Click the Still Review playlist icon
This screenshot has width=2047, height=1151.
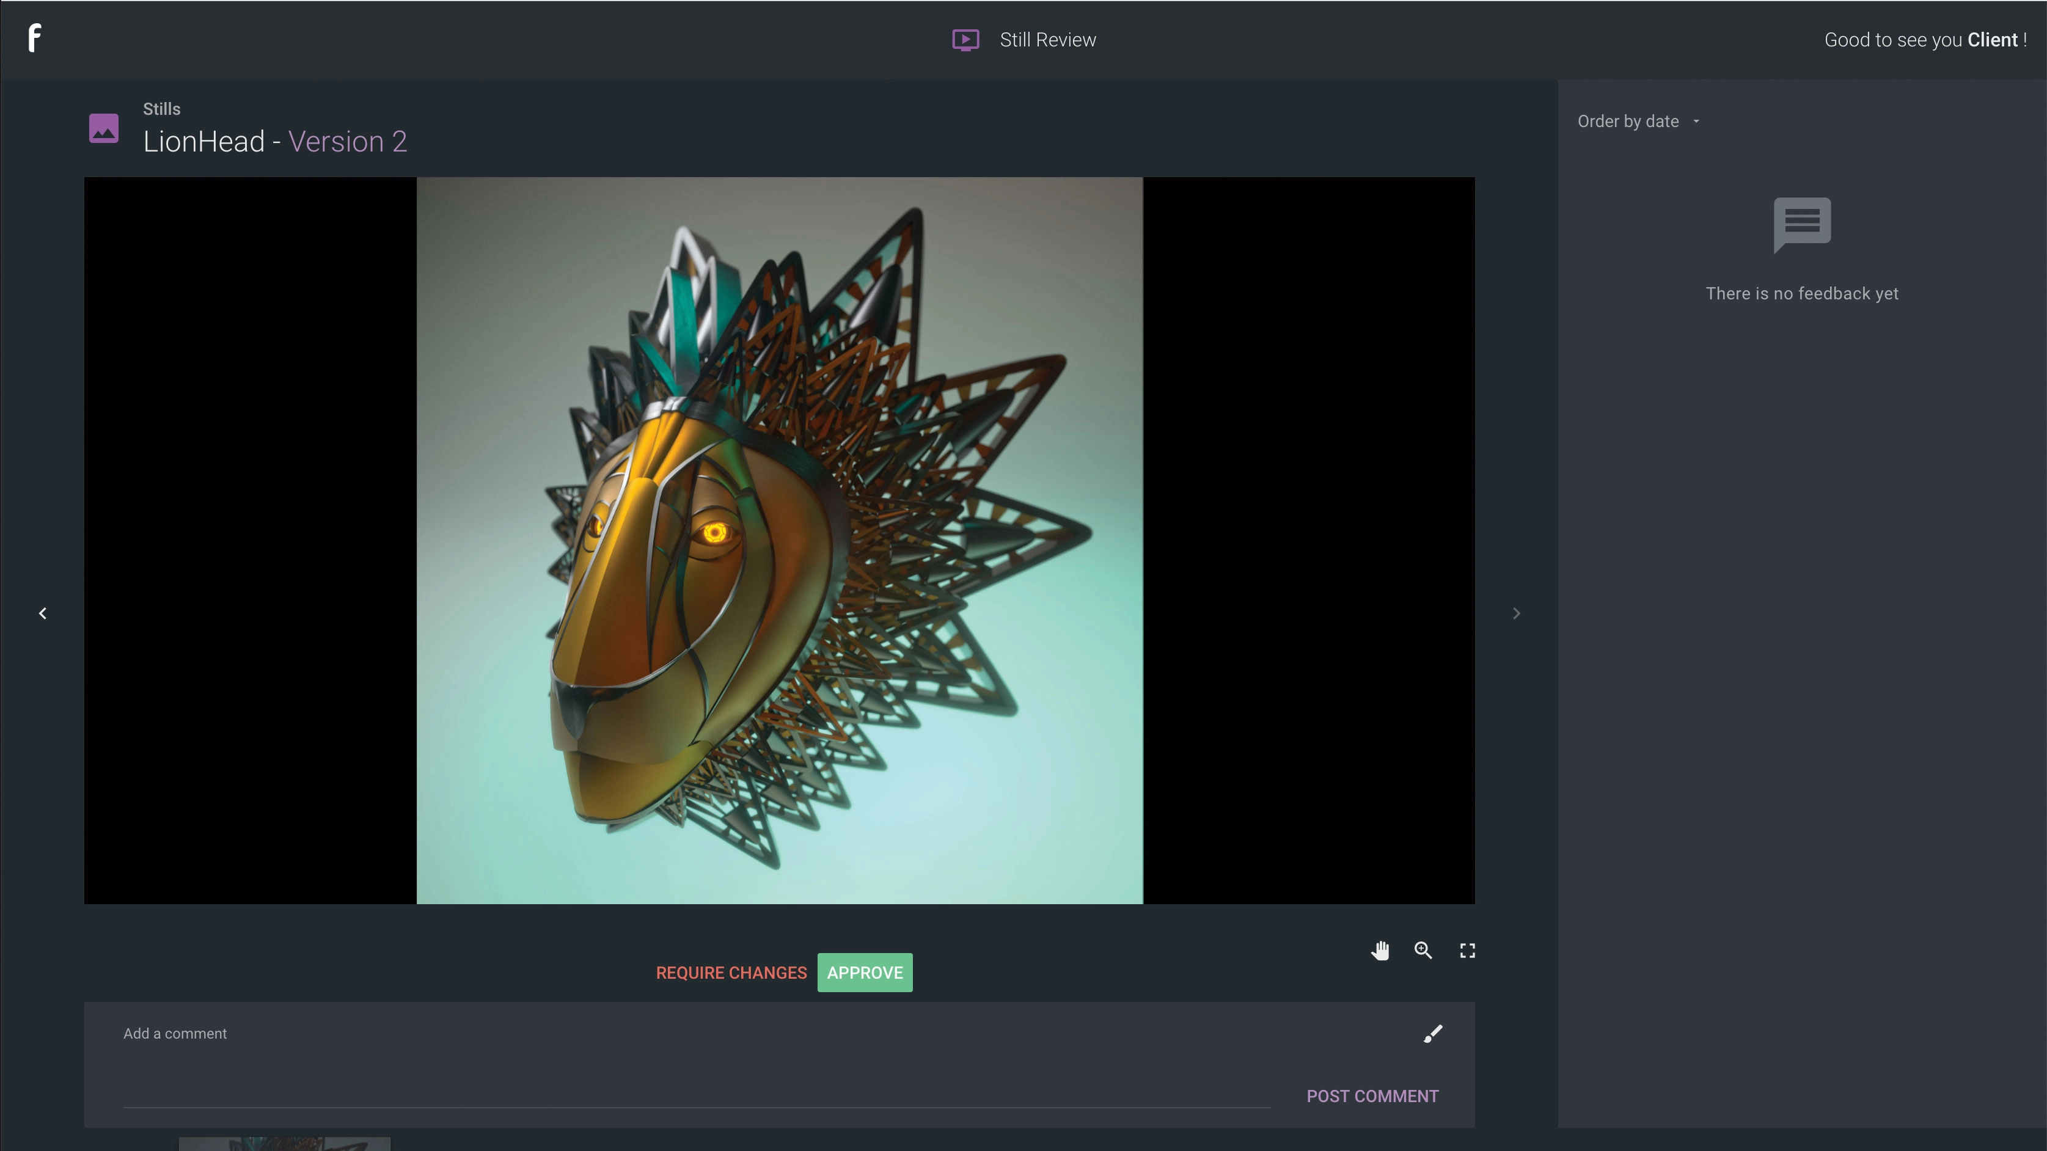[965, 40]
